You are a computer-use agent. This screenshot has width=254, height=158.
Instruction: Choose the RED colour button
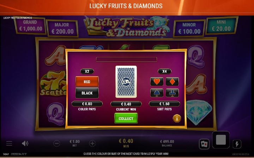pyautogui.click(x=87, y=81)
